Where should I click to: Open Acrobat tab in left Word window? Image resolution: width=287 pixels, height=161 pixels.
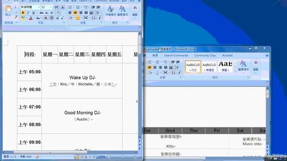click(114, 1)
